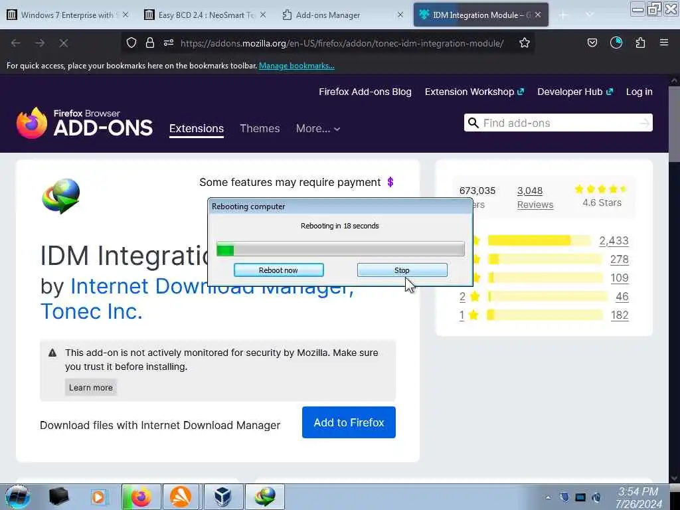
Task: Open the 46 two-star reviews count
Action: pos(622,297)
